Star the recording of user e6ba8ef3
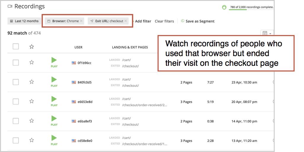This screenshot has width=304, height=152. pyautogui.click(x=32, y=121)
